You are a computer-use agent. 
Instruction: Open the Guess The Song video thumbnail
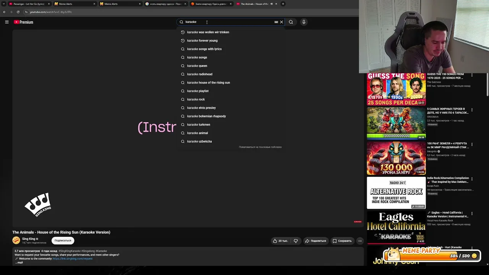(x=396, y=89)
